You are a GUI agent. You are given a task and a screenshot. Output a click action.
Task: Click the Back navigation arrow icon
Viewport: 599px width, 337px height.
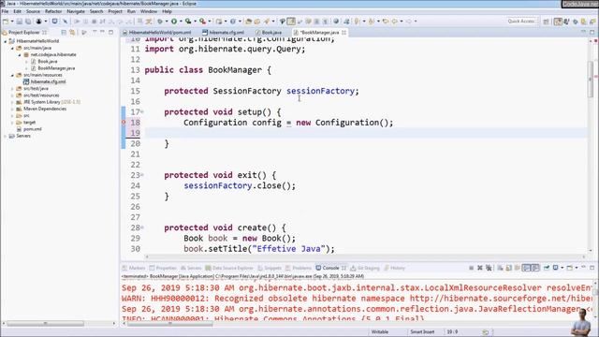tap(395, 22)
